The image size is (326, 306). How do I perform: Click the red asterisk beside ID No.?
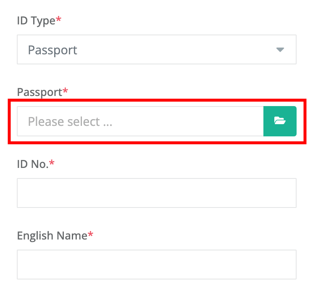click(x=52, y=162)
